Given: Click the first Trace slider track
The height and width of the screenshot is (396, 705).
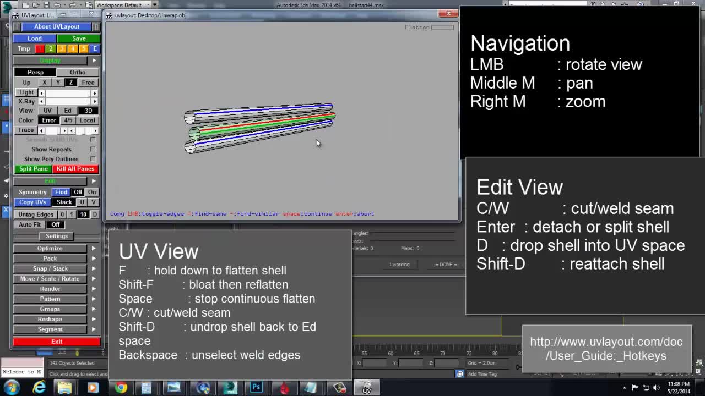Looking at the screenshot, I should pos(53,130).
